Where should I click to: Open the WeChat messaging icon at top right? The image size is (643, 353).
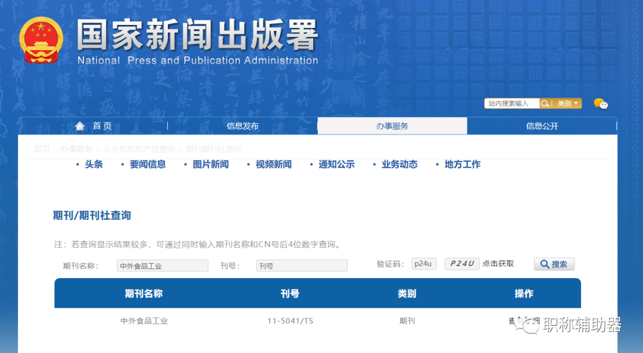click(601, 104)
